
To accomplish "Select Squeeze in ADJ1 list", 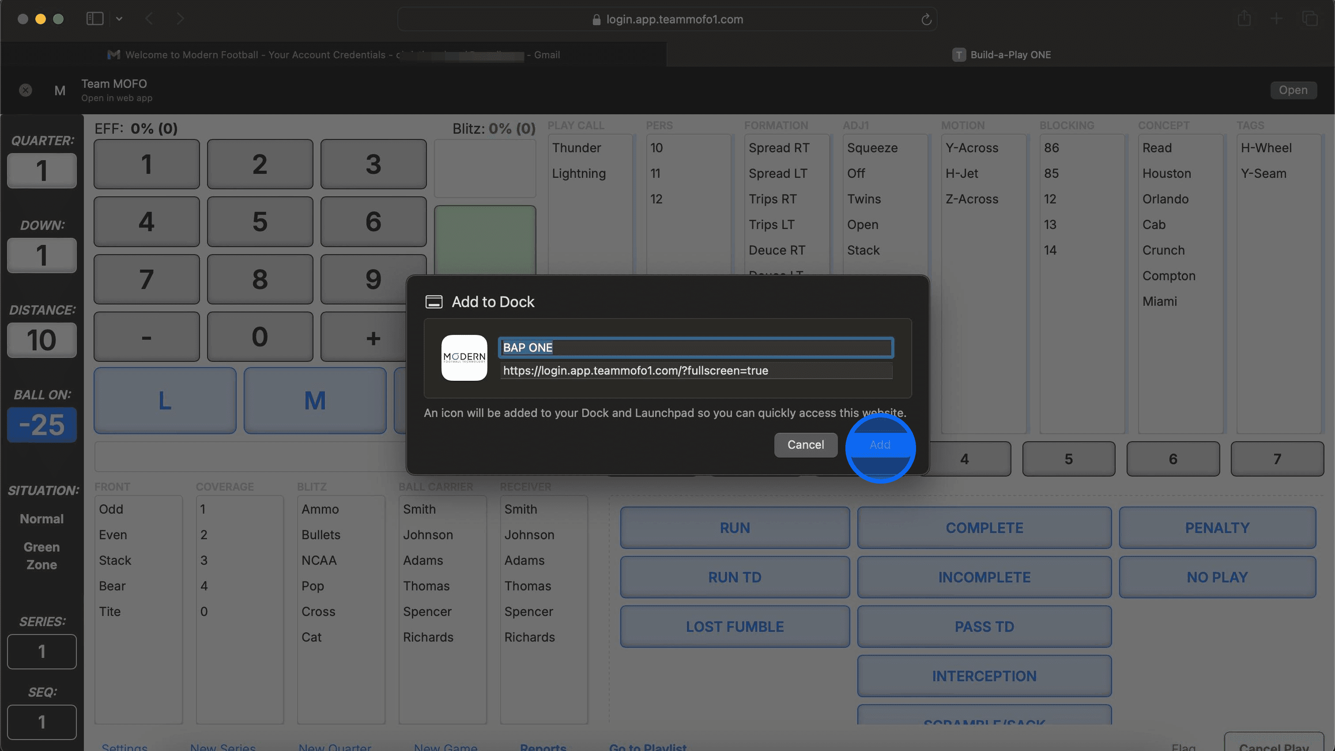I will pos(872,148).
